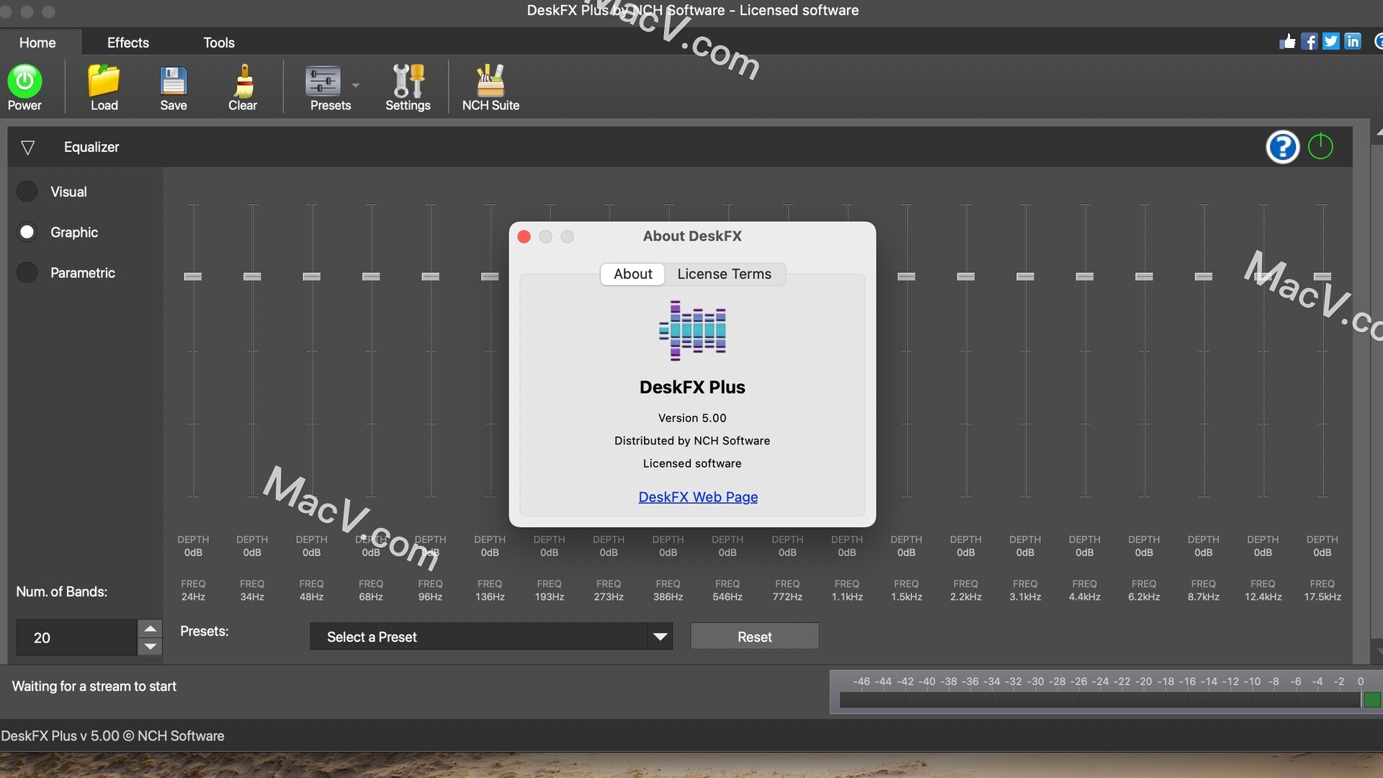Select the License Terms tab
Image resolution: width=1383 pixels, height=778 pixels.
click(724, 274)
